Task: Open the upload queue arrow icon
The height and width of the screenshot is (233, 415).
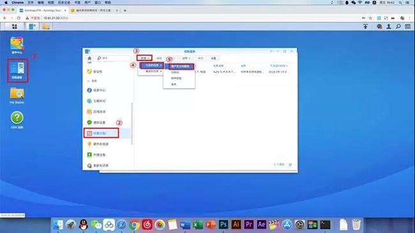Action: pyautogui.click(x=365, y=26)
